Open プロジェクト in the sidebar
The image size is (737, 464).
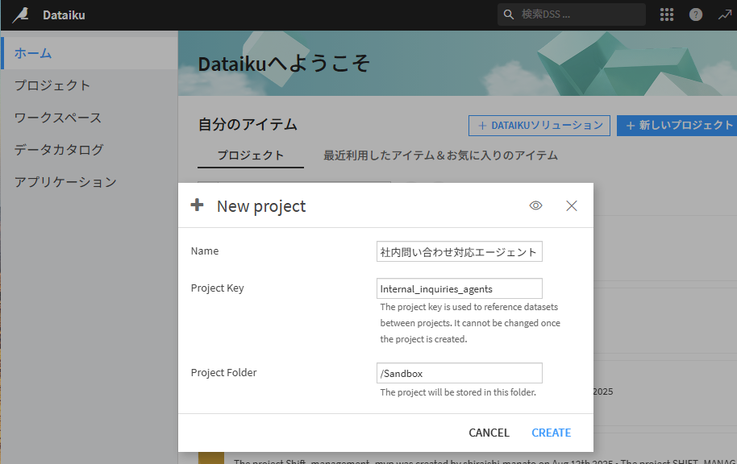[52, 85]
